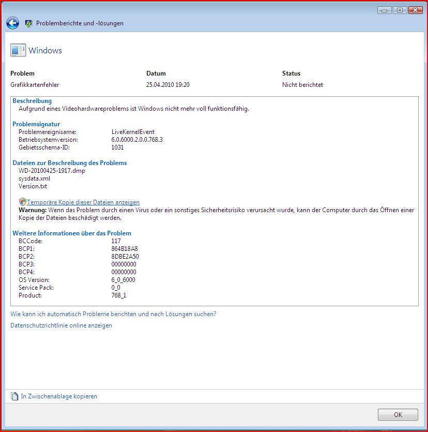Copy details via In Zwischenablage kopieren
The width and height of the screenshot is (428, 432).
[x=59, y=396]
